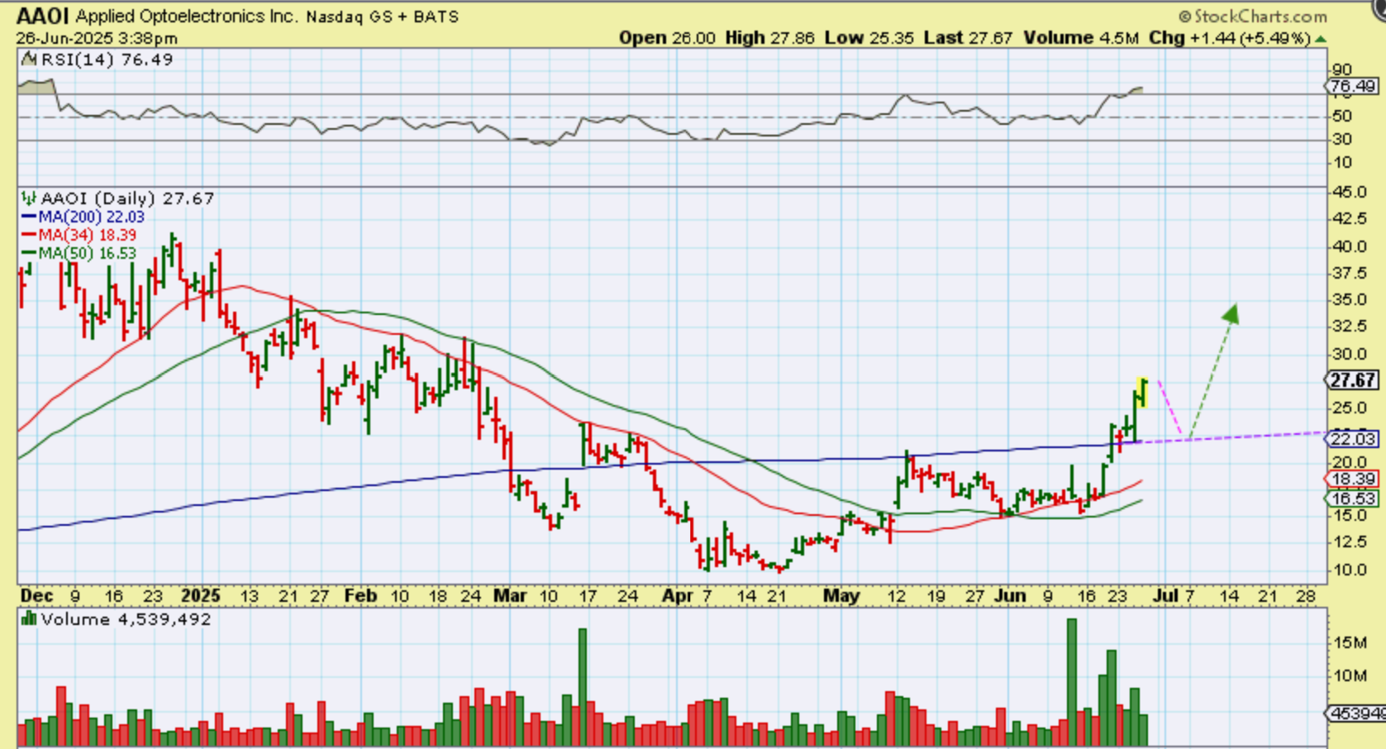Image resolution: width=1386 pixels, height=749 pixels.
Task: Click the yellow-highlighted latest price bar
Action: [1143, 392]
